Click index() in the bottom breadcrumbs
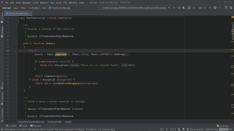The height and width of the screenshot is (131, 234). 68,122
